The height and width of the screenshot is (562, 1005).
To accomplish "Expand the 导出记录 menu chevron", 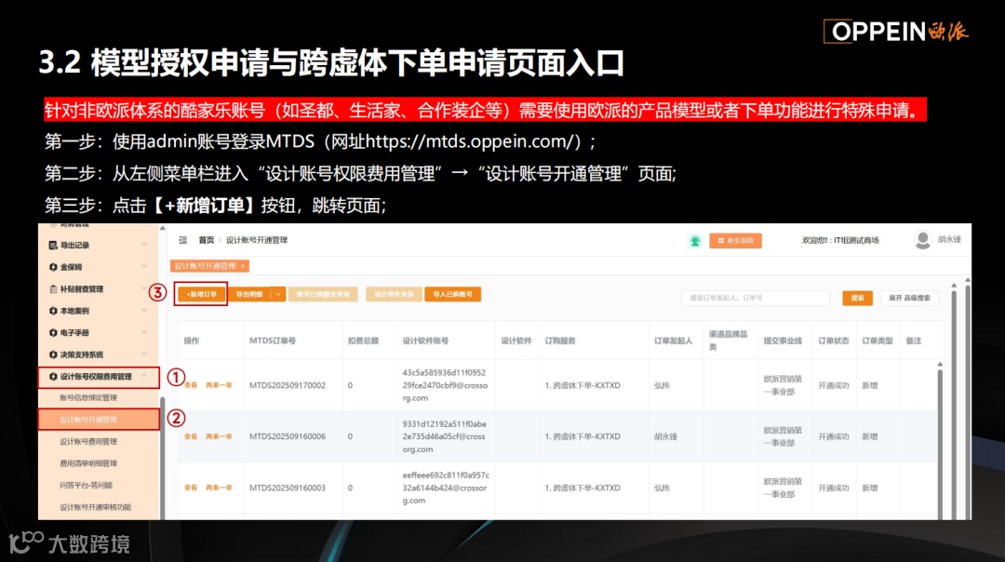I will click(144, 245).
